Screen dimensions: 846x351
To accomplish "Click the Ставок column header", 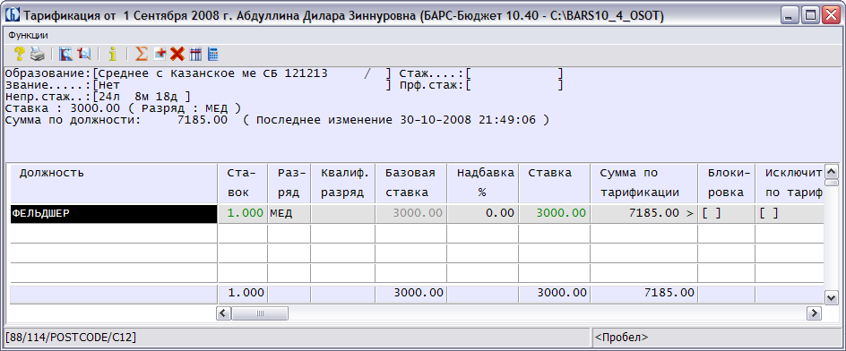I will (242, 184).
